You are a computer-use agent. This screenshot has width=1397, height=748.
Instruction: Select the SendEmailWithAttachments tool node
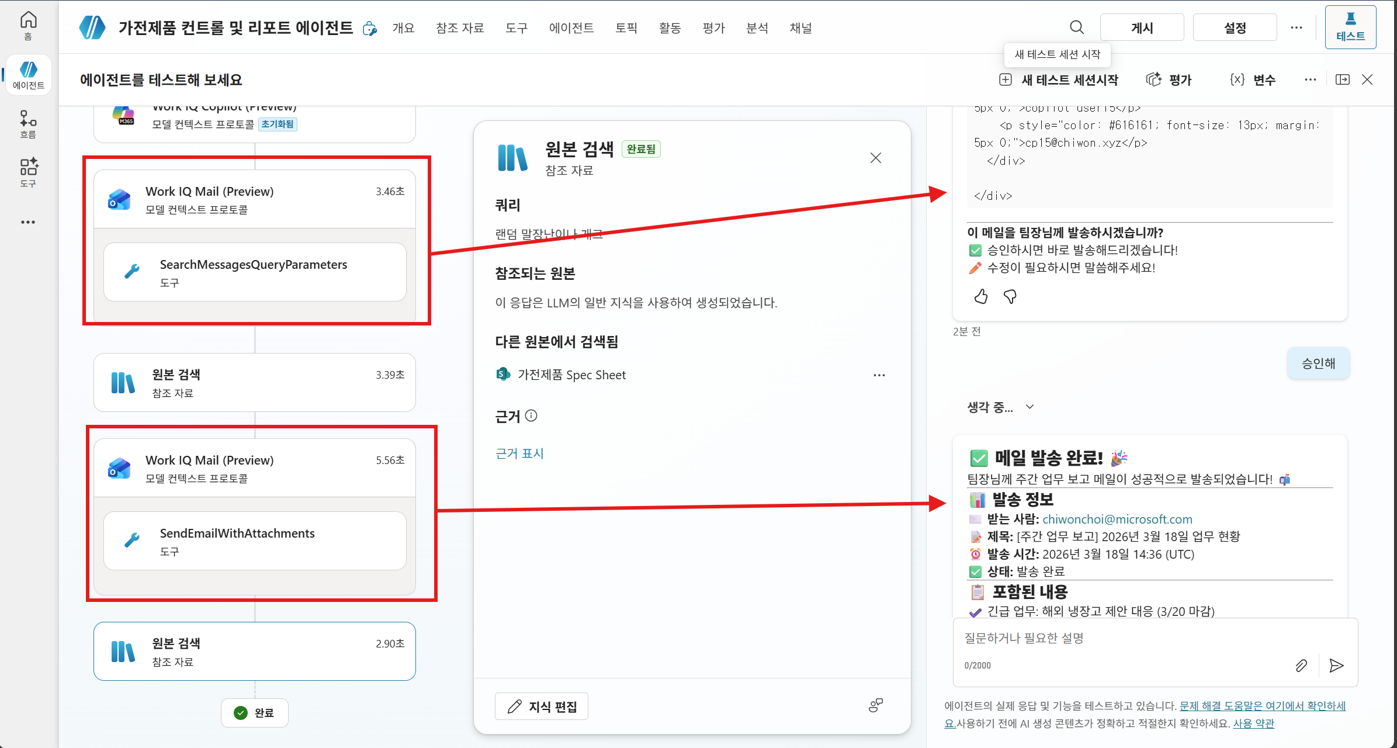coord(255,541)
